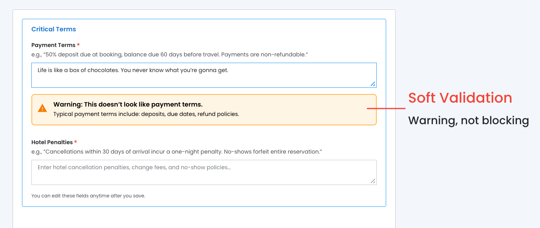Viewport: 540px width, 228px height.
Task: Click the "Hotel Penalties" field label
Action: pyautogui.click(x=52, y=142)
